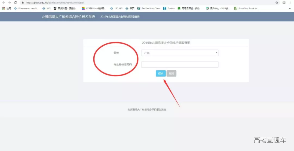Reload the page with the refresh icon
The height and width of the screenshot is (151, 294).
click(x=16, y=3)
